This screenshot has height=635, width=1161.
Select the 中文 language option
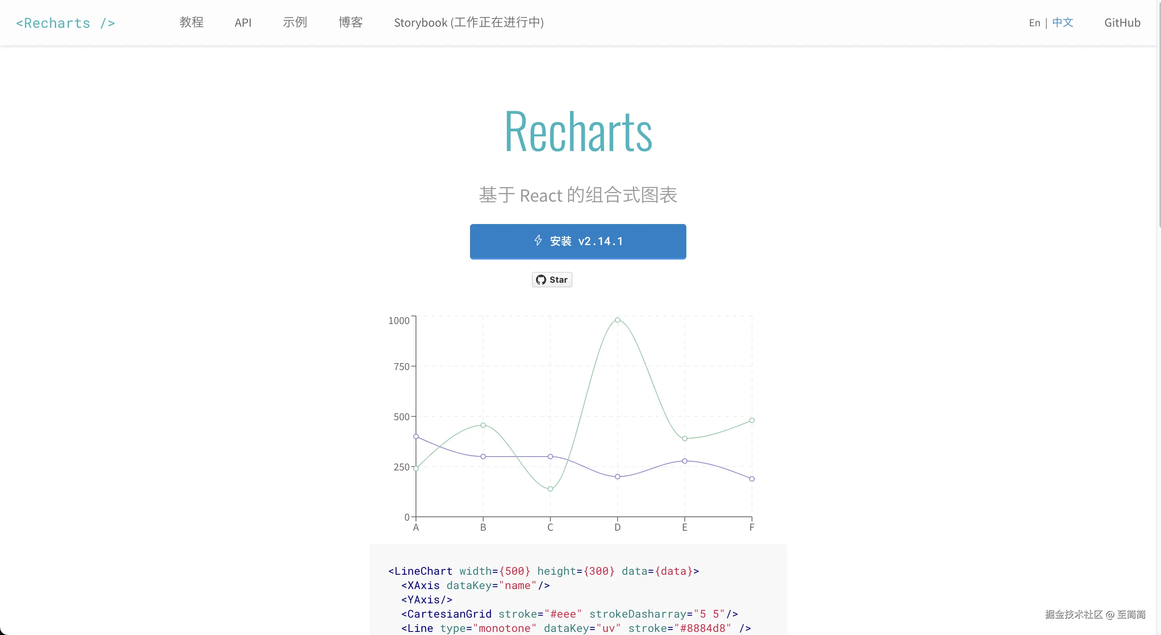[x=1062, y=22]
